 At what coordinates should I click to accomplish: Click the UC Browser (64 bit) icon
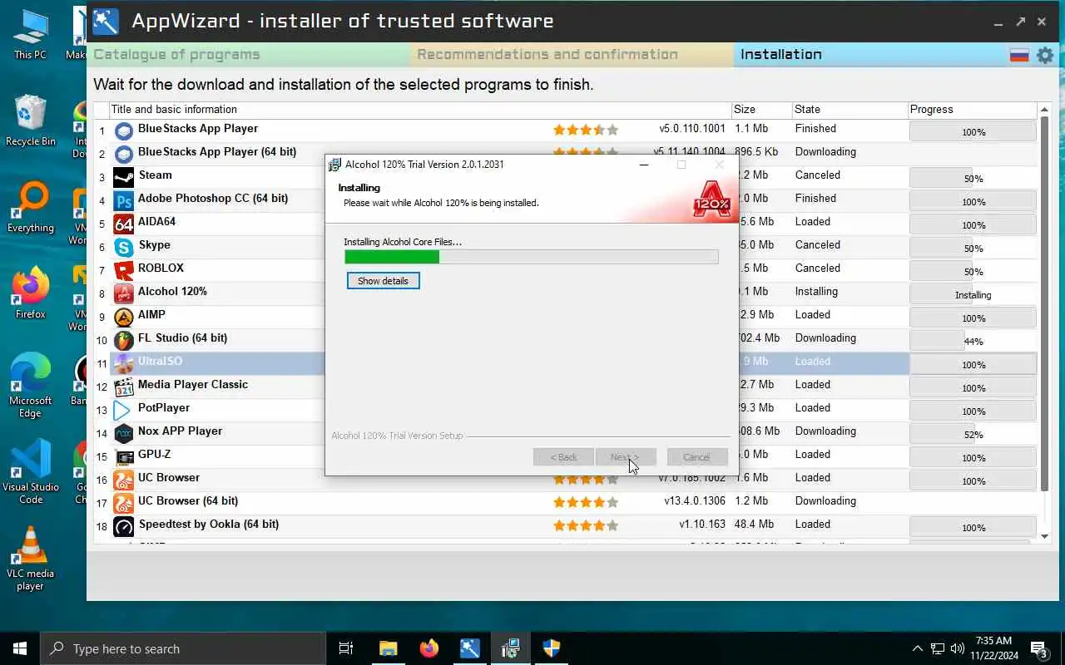[x=123, y=503]
